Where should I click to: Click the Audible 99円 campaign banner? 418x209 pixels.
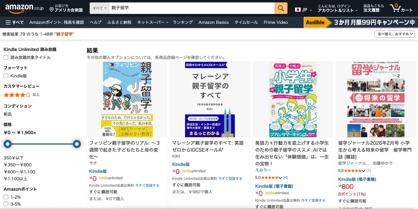click(361, 22)
